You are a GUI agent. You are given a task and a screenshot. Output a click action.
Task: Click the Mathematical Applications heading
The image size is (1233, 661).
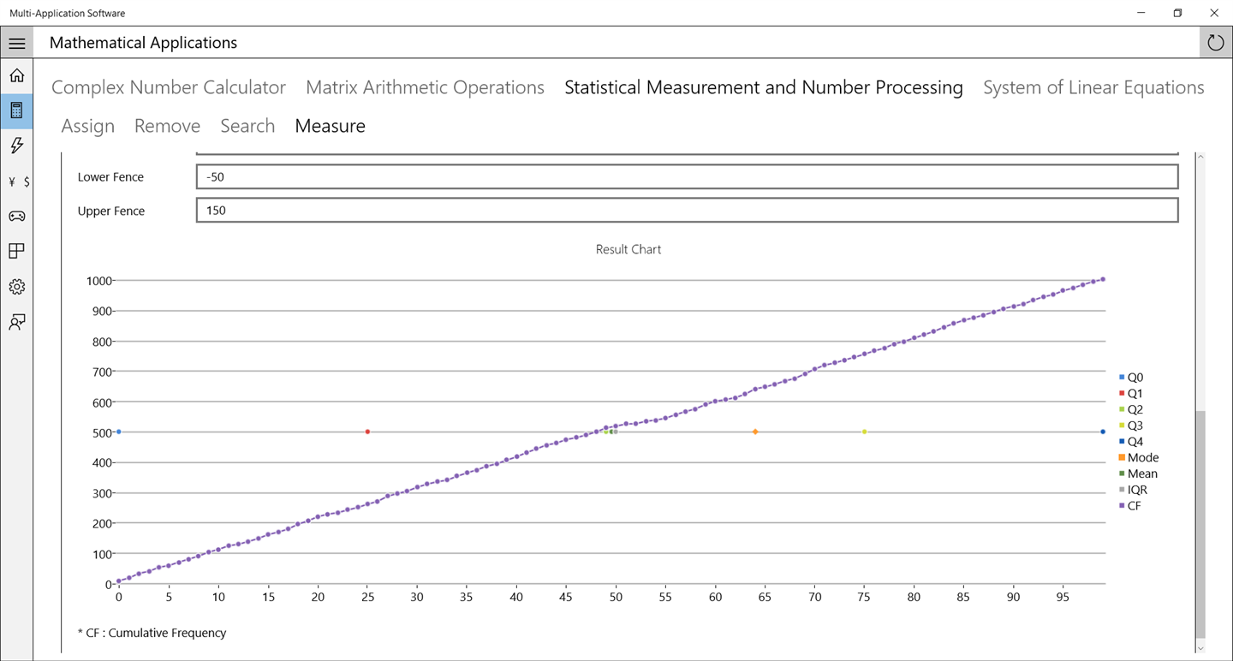click(x=143, y=43)
